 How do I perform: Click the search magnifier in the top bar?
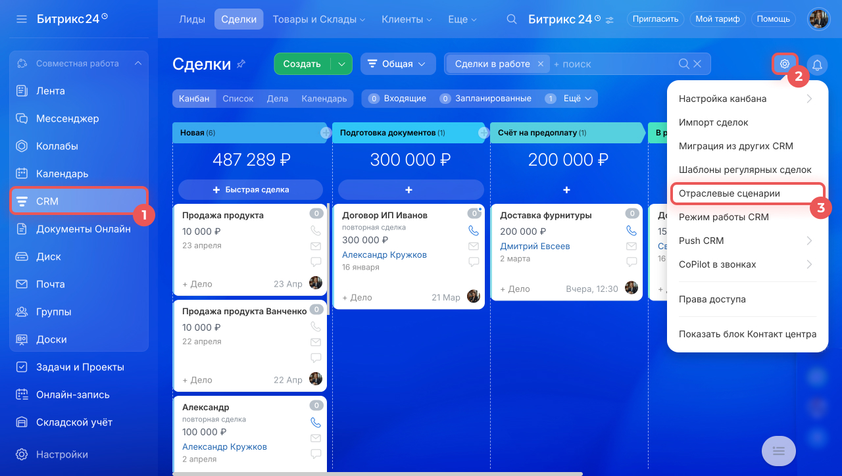pos(511,19)
